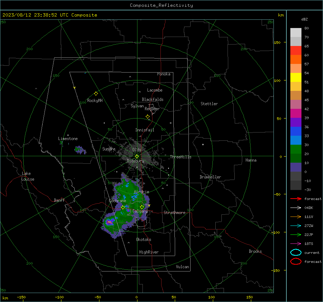Click the light blue 33-30 dBZ swatch

click(x=296, y=140)
